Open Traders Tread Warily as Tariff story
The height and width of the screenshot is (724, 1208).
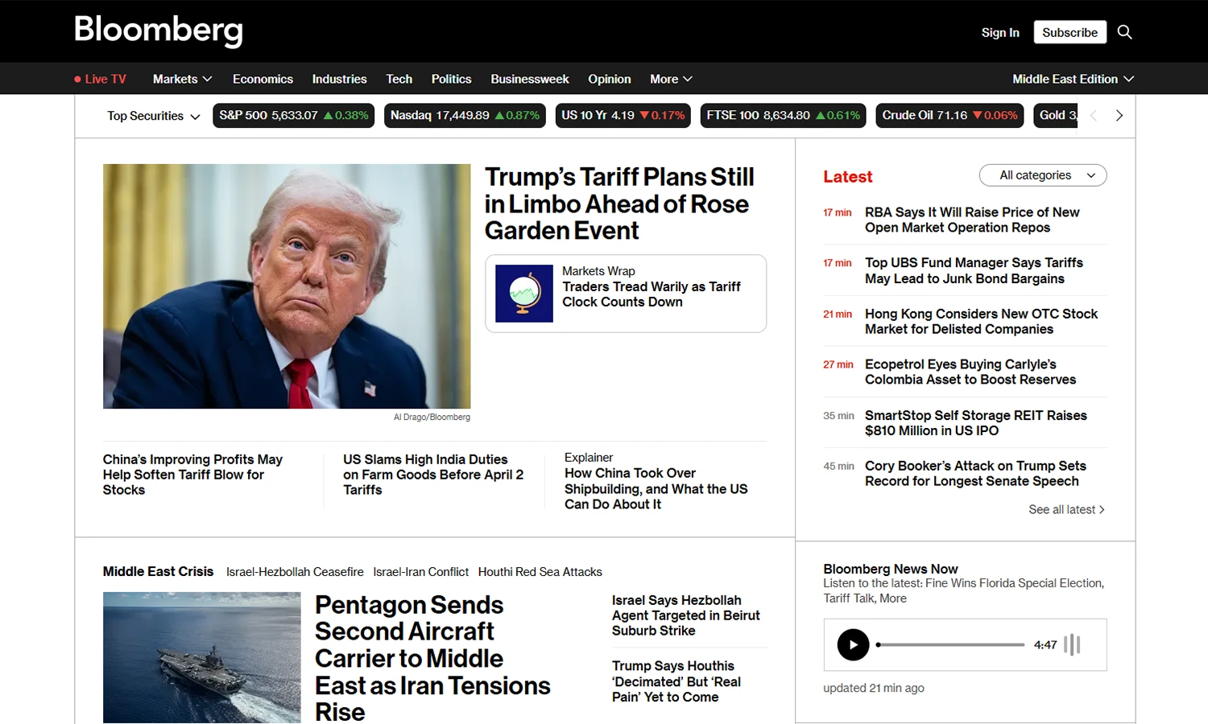click(x=651, y=294)
